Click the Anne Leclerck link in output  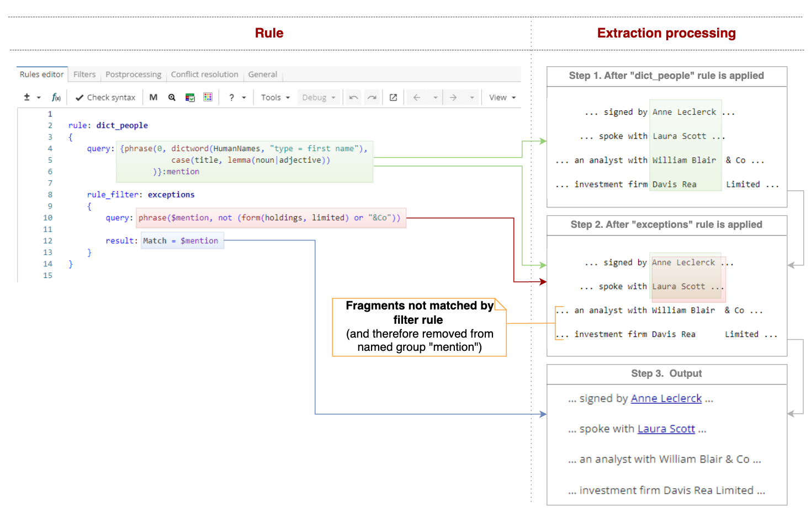click(x=666, y=398)
